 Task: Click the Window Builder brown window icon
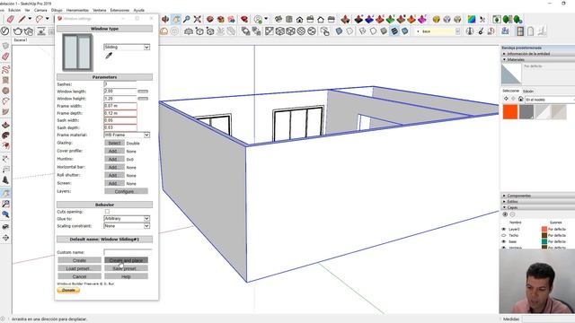click(520, 31)
